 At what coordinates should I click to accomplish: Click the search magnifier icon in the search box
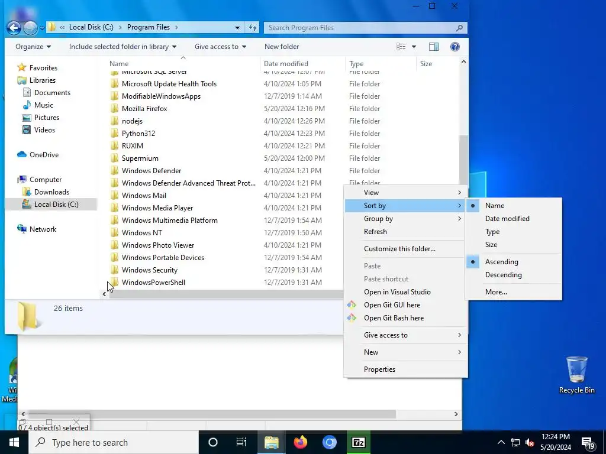(459, 28)
